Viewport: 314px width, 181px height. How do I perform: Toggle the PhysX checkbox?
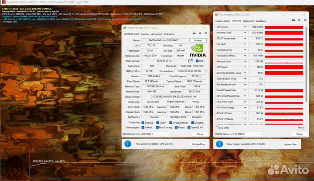(x=176, y=127)
